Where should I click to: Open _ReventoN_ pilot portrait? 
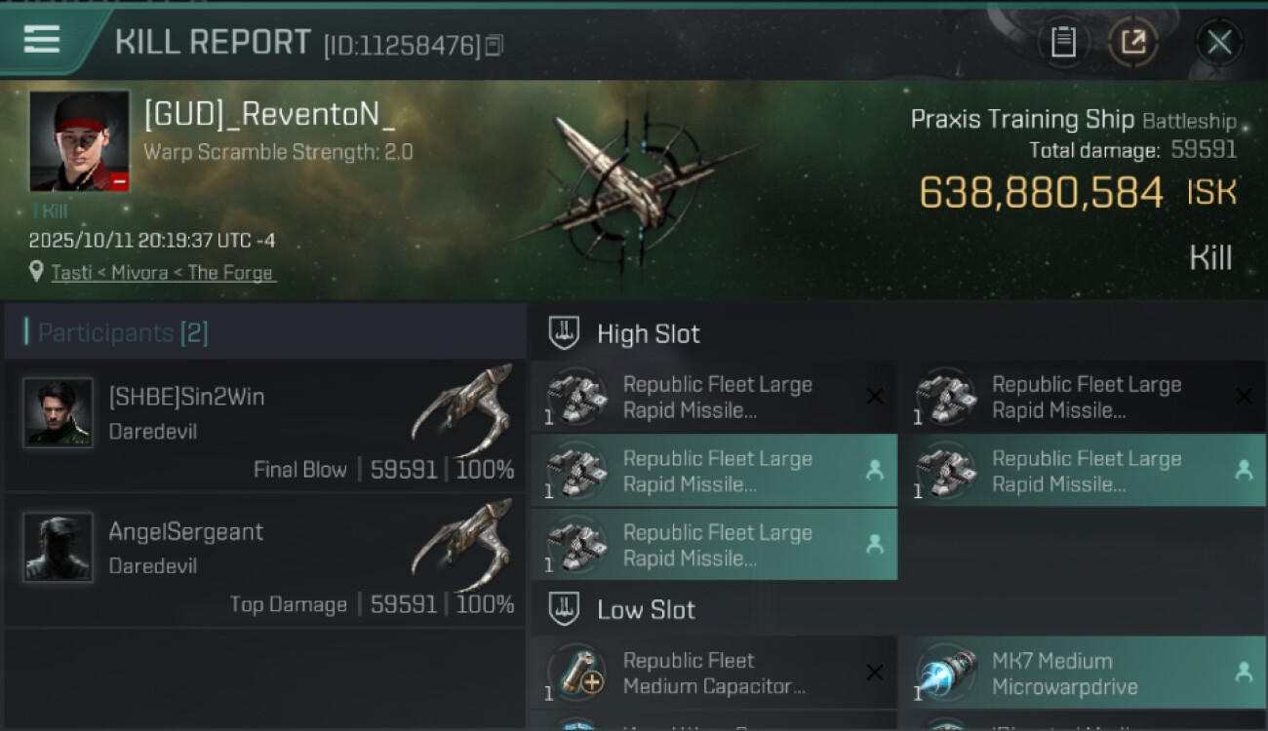79,141
